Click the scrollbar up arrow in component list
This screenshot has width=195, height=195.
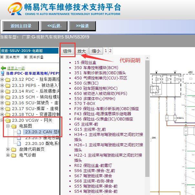147,58
